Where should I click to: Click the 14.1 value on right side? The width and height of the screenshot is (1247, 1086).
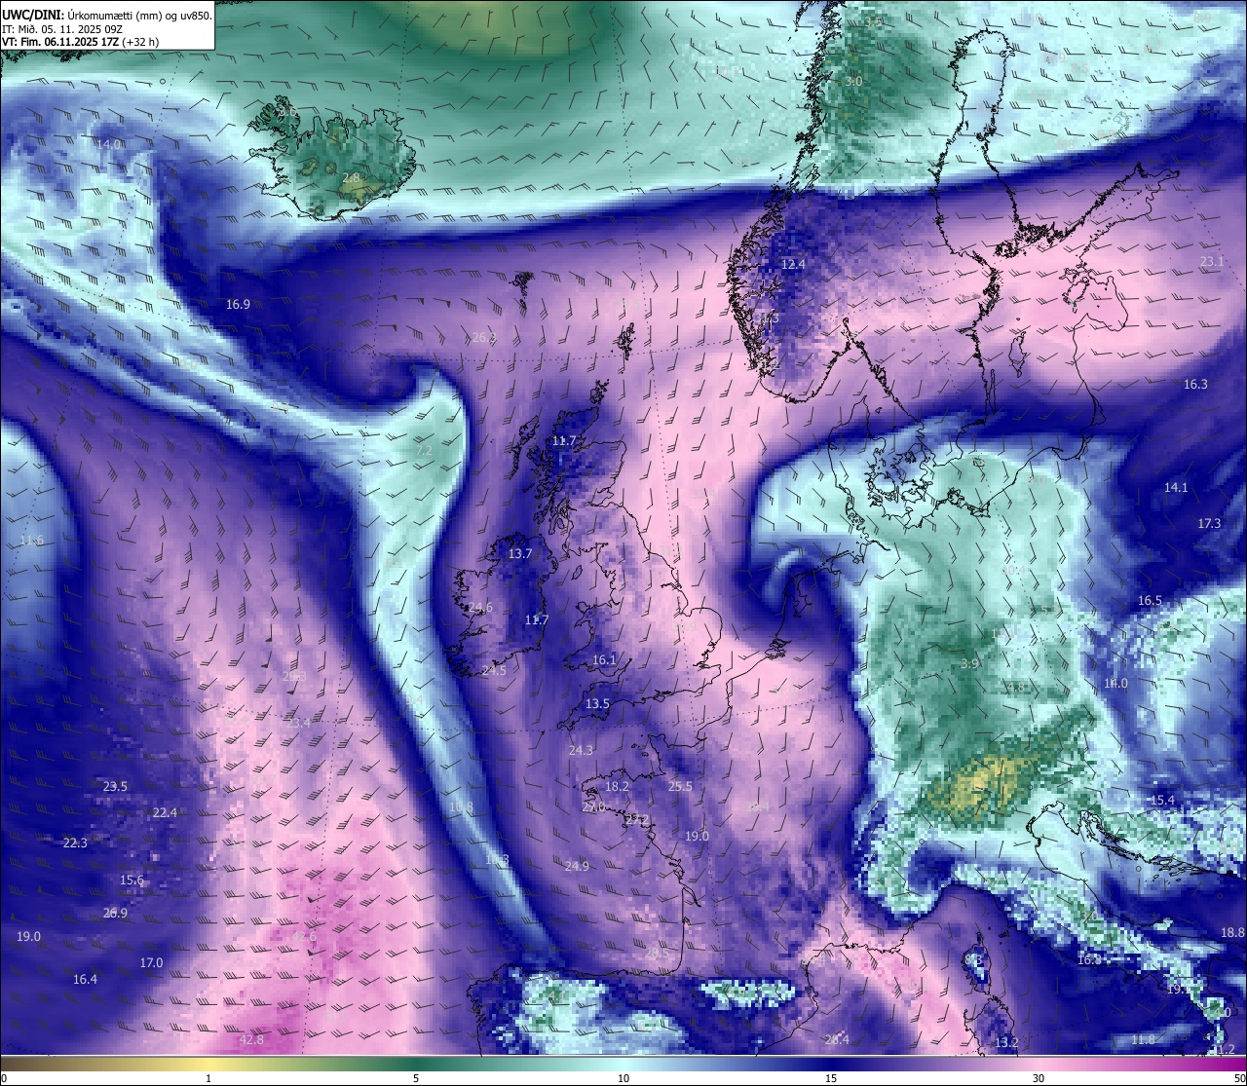click(1176, 488)
